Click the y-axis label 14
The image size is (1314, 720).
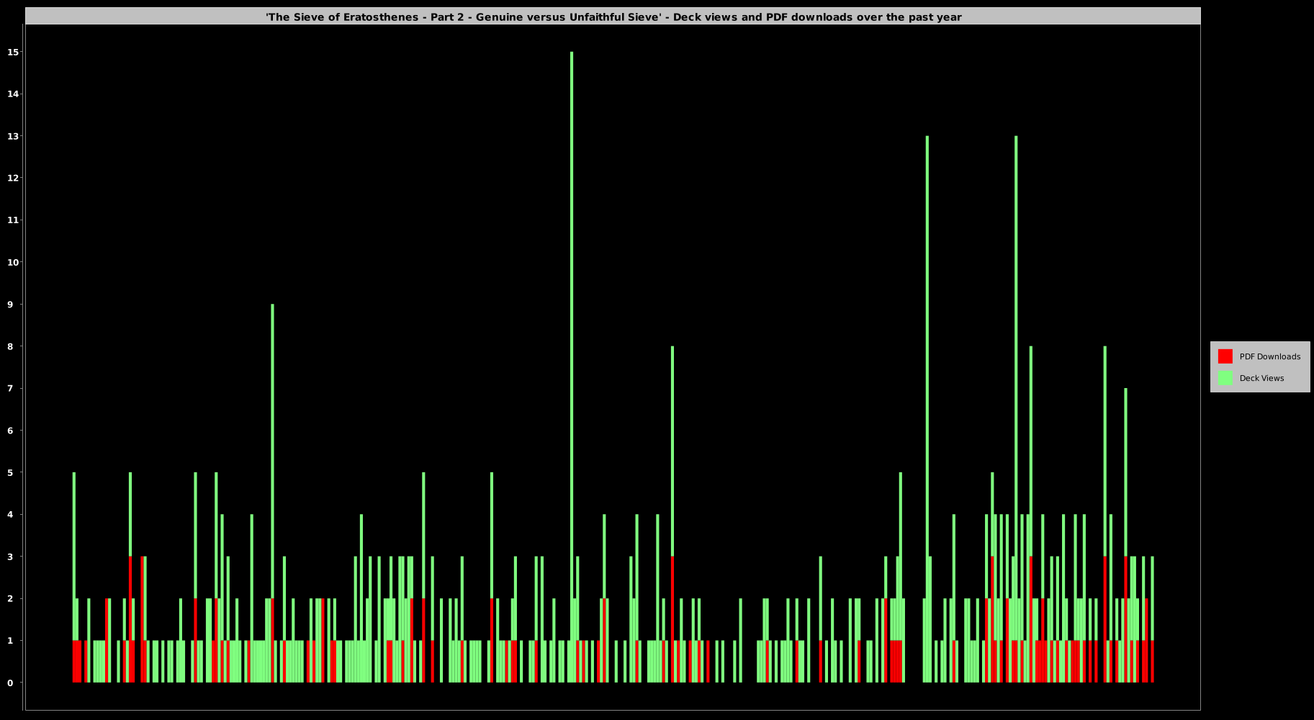(x=14, y=94)
